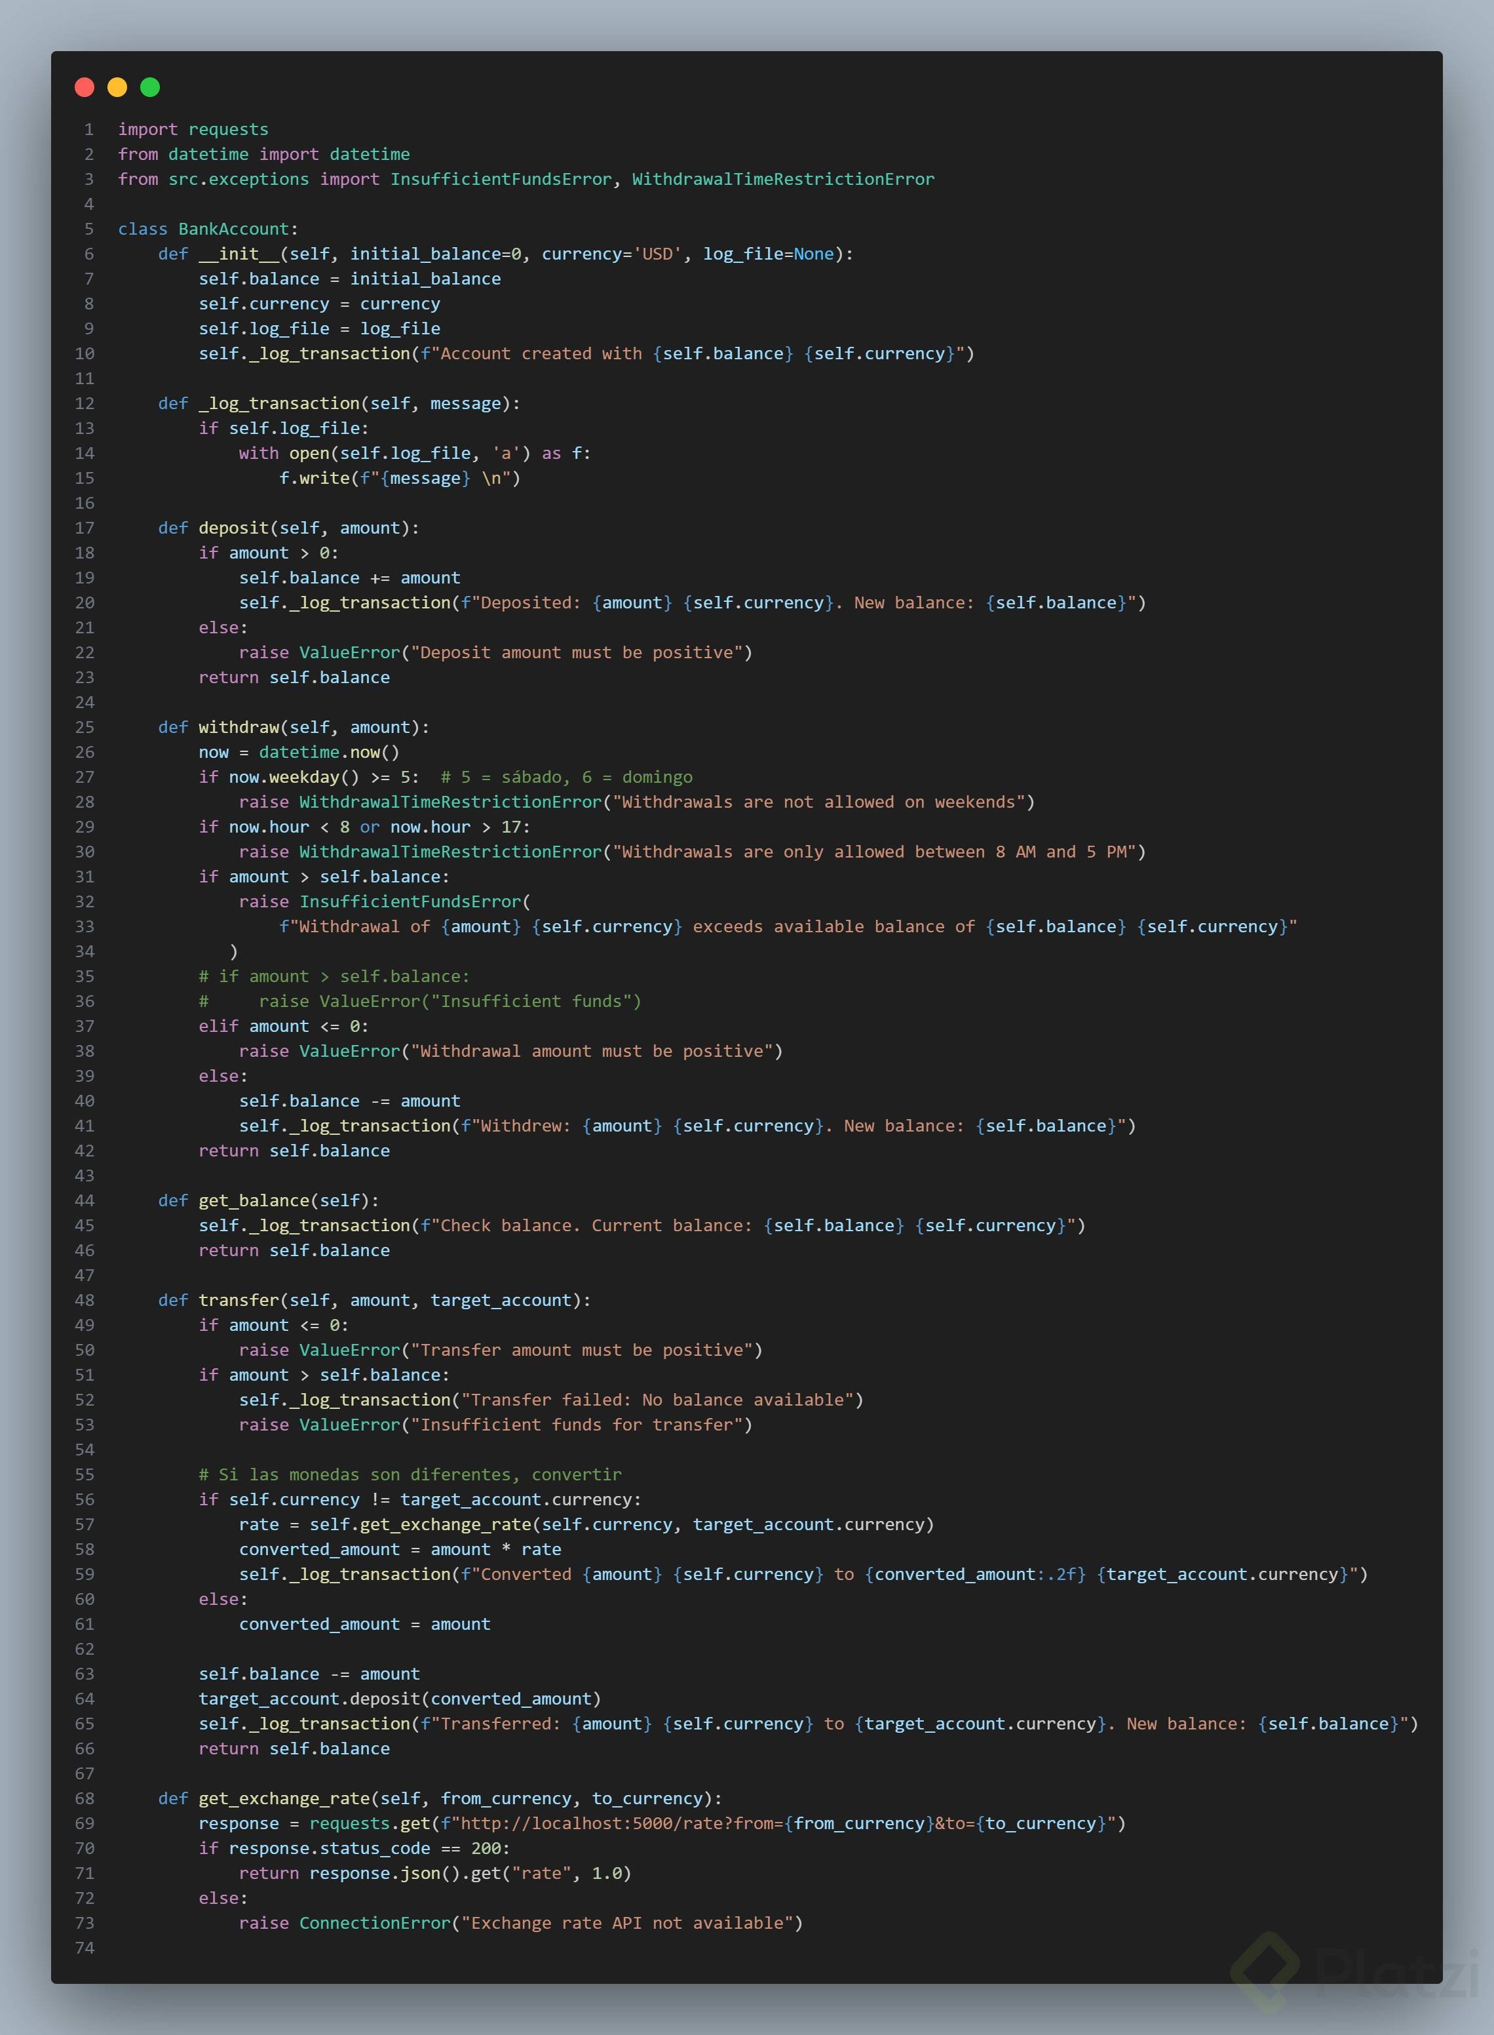
Task: Click the 'class BankAccount' definition
Action: tap(207, 229)
